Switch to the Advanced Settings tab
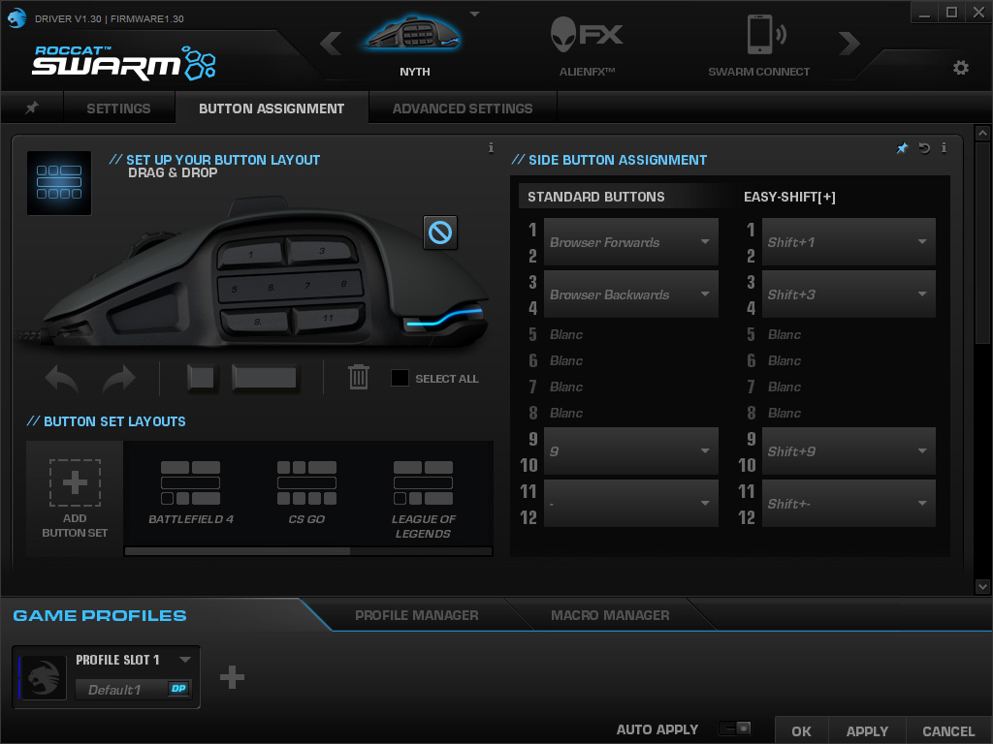Image resolution: width=993 pixels, height=744 pixels. pos(463,108)
